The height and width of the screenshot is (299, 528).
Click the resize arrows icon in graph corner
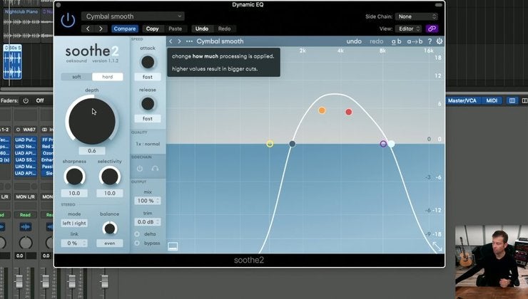coord(436,246)
